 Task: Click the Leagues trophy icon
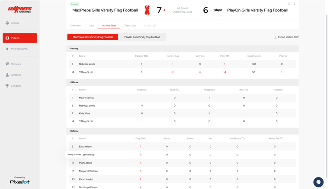click(x=7, y=86)
